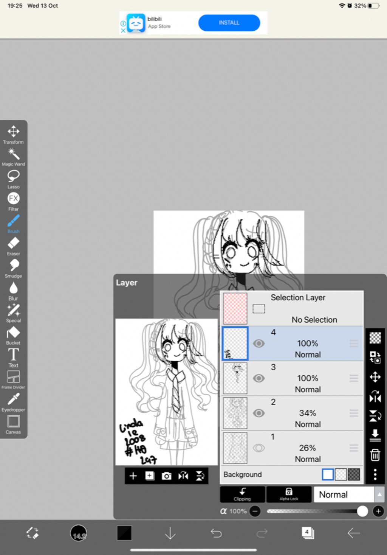Select the Blur tool
The image size is (387, 555).
13,291
